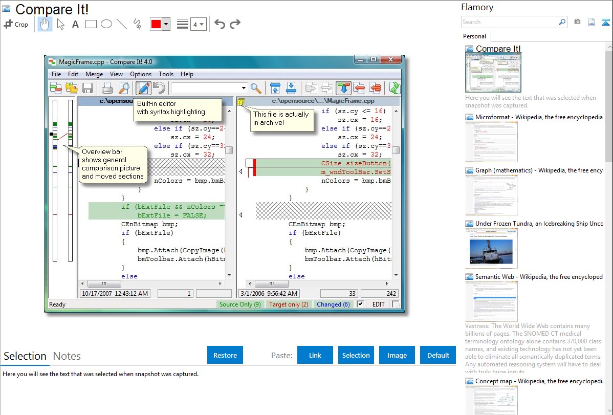Click the refresh comparison green icon
The width and height of the screenshot is (613, 415).
[395, 88]
